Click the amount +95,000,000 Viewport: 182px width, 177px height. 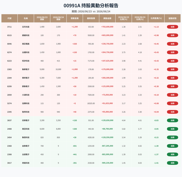pyautogui.click(x=107, y=112)
